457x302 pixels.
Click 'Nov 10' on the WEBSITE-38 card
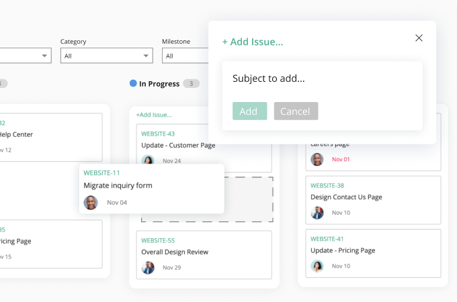pos(341,213)
